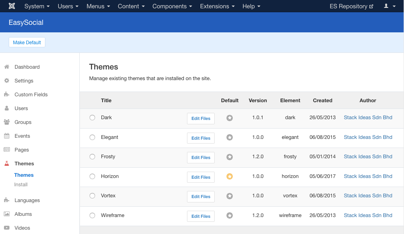Viewport: 404px width, 234px height.
Task: Open the Components dropdown menu
Action: pos(172,6)
